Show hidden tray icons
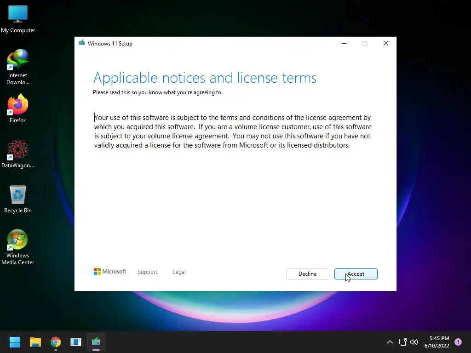Viewport: 471px width, 353px height. [390, 342]
